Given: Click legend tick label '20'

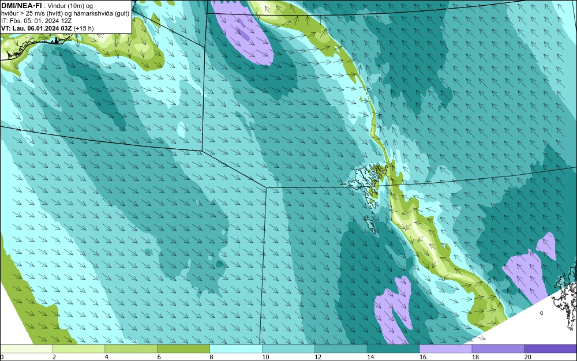Looking at the screenshot, I should 528,357.
